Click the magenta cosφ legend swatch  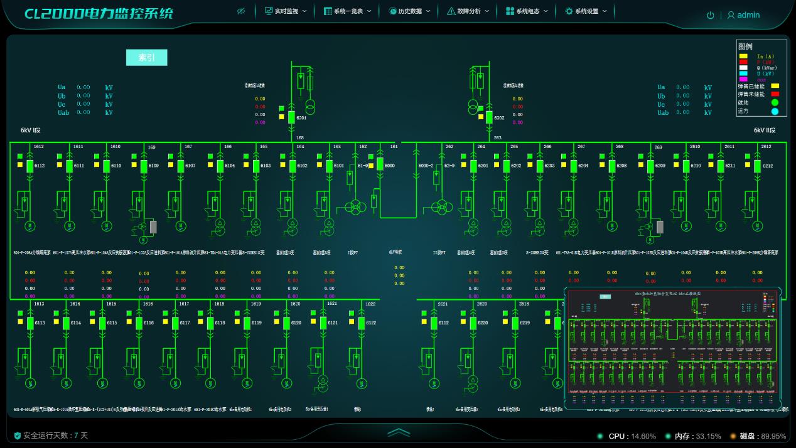click(743, 79)
